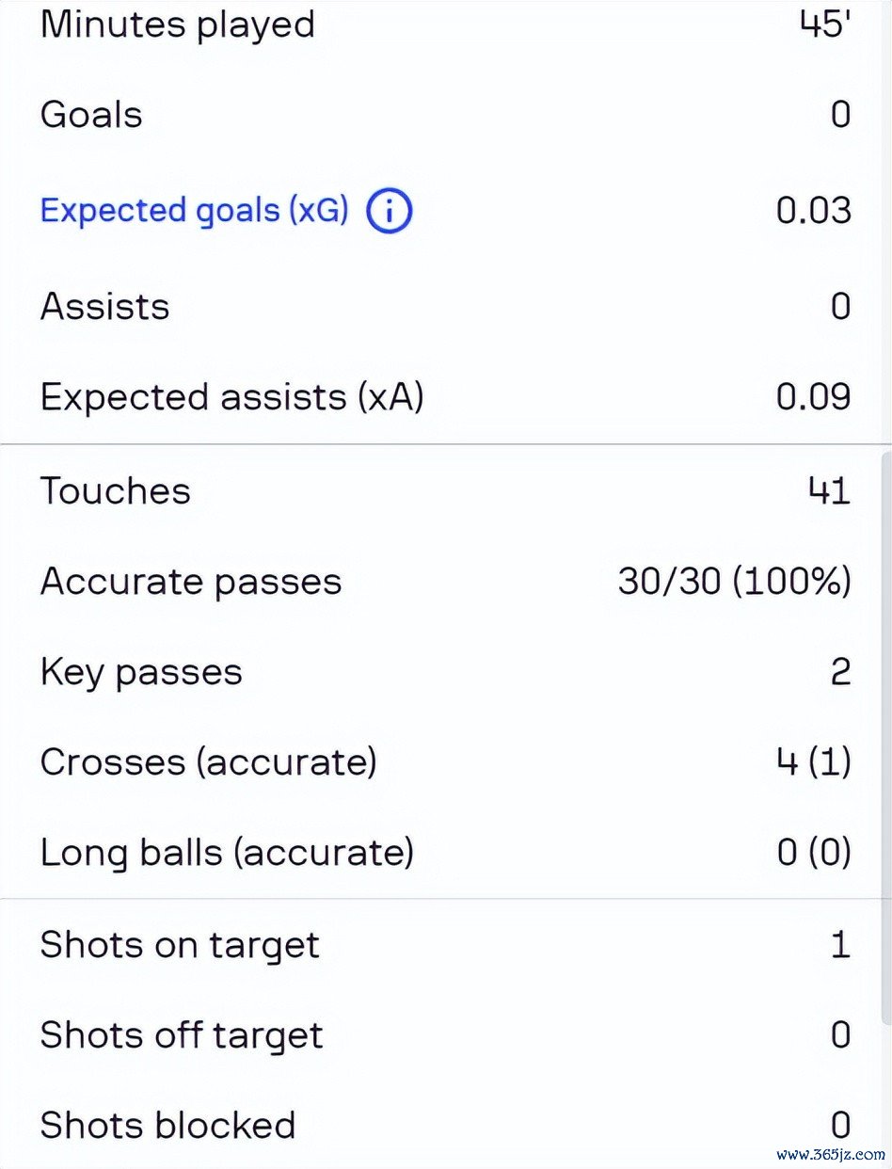Viewport: 892px width, 1169px height.
Task: Click the Shots on target label
Action: [x=180, y=945]
